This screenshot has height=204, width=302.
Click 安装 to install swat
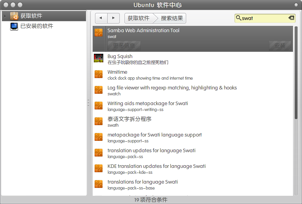click(280, 46)
